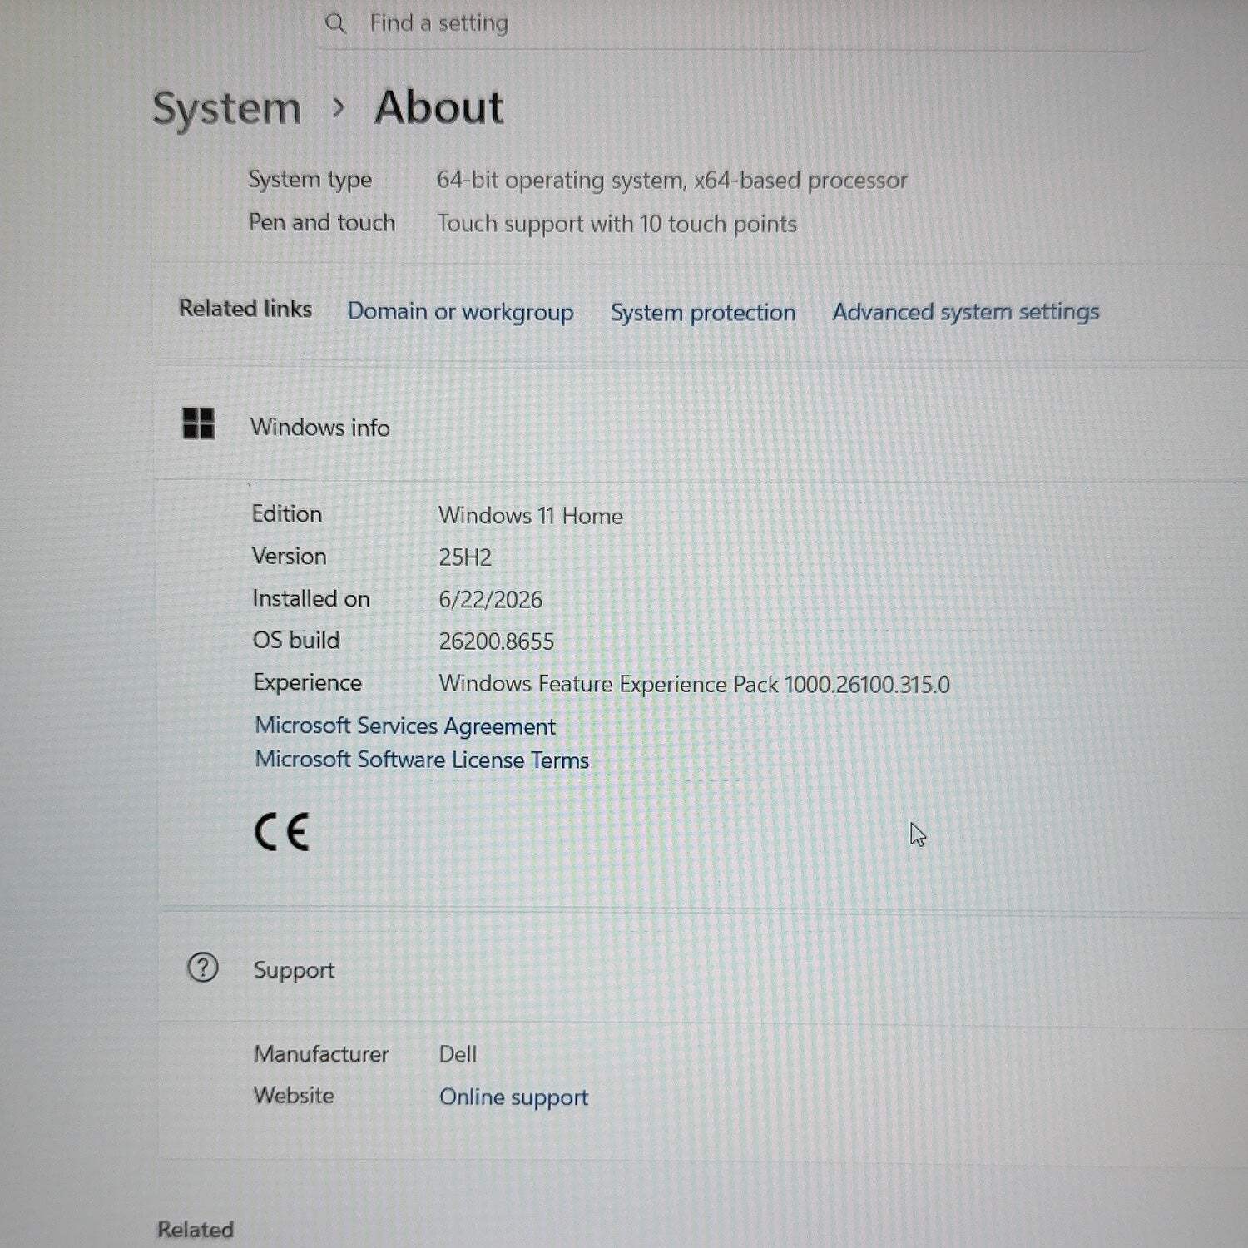Select the 6/22/2026 installed date

pyautogui.click(x=490, y=600)
